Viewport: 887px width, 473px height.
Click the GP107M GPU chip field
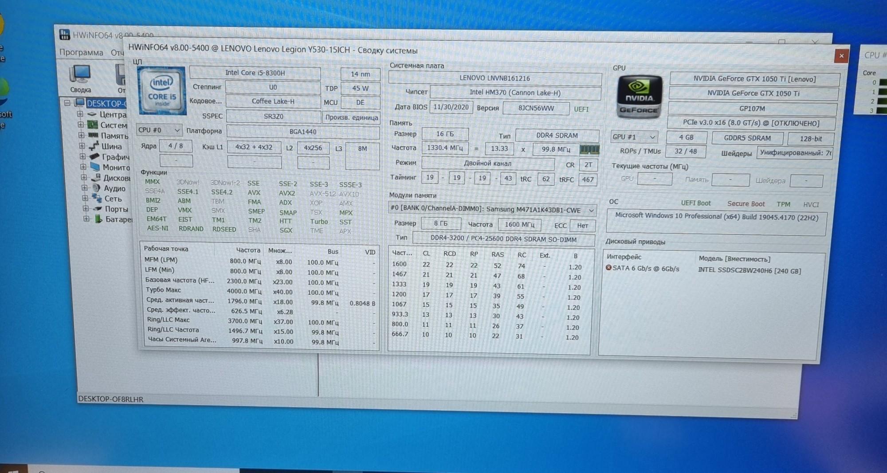752,109
